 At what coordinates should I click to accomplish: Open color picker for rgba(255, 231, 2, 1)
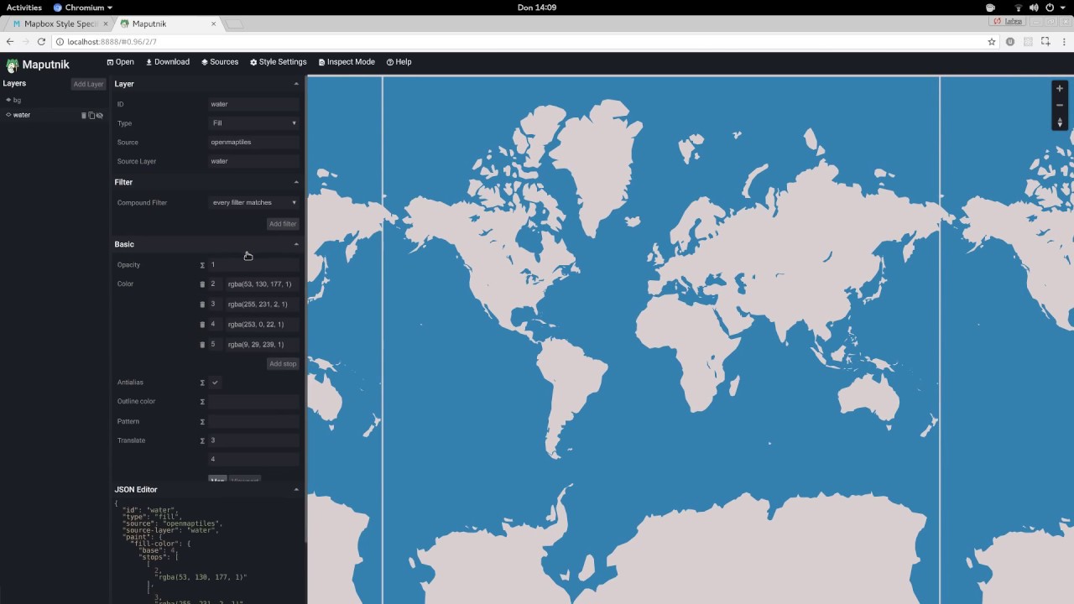point(262,305)
